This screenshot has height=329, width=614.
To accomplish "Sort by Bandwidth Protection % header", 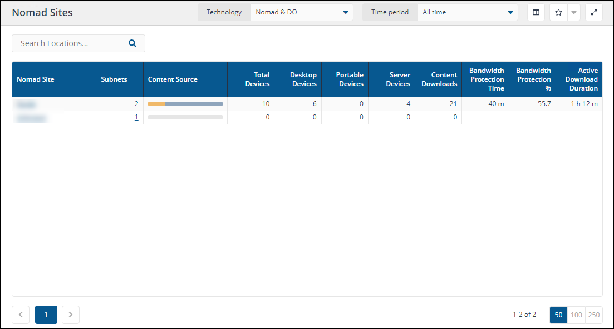I will coord(533,79).
